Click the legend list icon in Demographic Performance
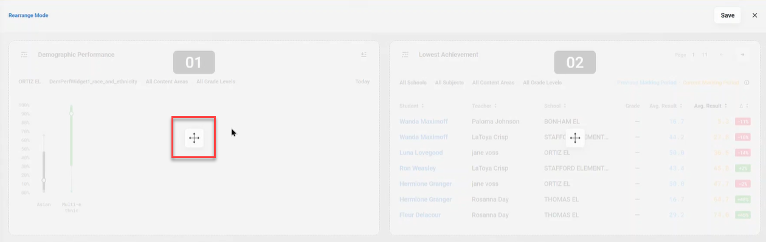The image size is (766, 242). coord(364,55)
